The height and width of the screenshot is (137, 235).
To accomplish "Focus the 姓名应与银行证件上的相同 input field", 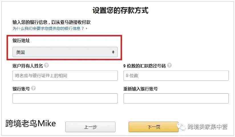I will click(65, 76).
